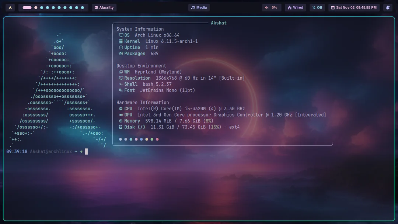Pick the teal color dot in the palette row
Image resolution: width=398 pixels, height=224 pixels.
point(131,139)
